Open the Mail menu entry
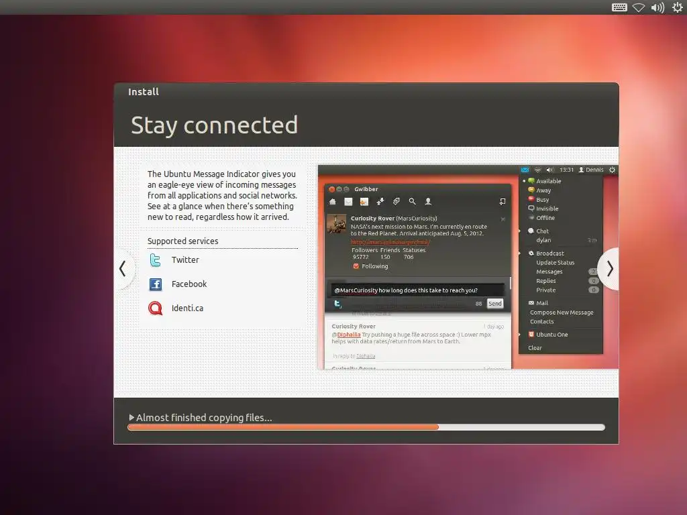 pyautogui.click(x=542, y=303)
